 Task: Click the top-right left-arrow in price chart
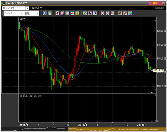[x=155, y=21]
